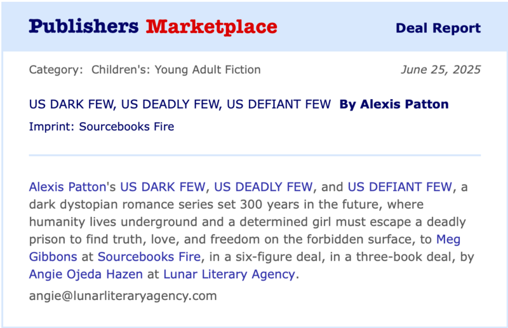Screen dimensions: 508x328
Task: Click the Children's: Young Adult Fiction category
Action: tap(176, 69)
